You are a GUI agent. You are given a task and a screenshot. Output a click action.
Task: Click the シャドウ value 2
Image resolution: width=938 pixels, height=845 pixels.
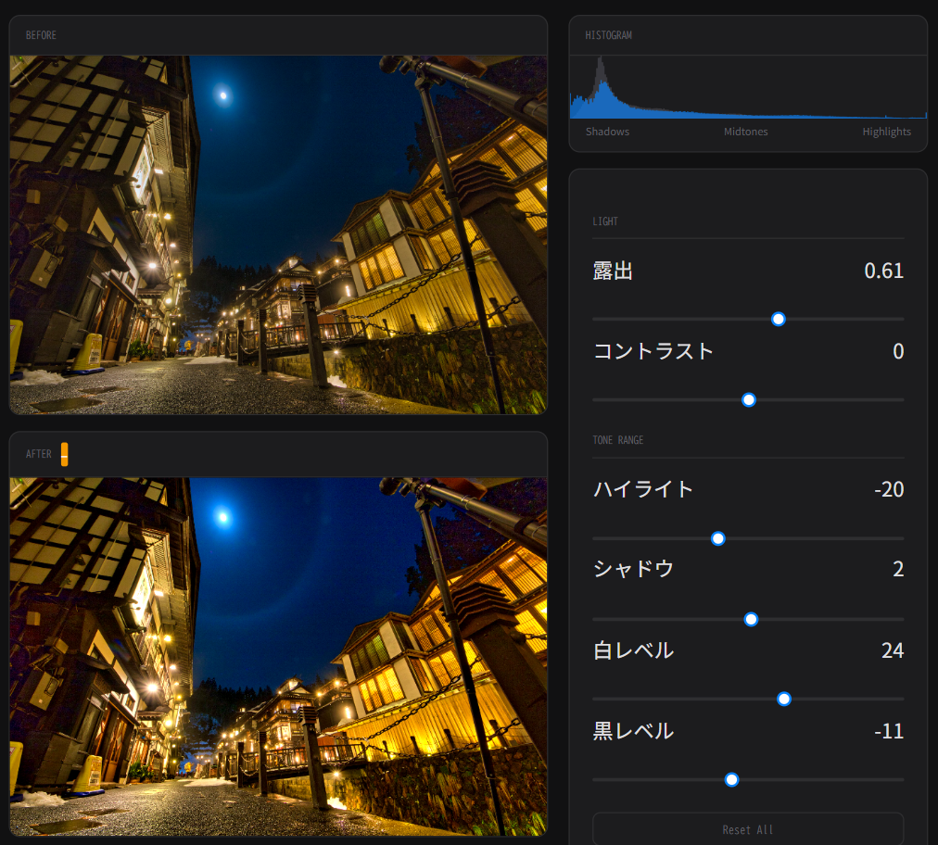[897, 569]
